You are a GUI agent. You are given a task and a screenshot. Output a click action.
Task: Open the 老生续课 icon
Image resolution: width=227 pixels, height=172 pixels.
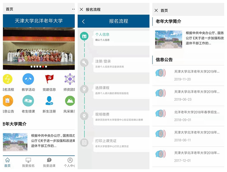(x=28, y=101)
